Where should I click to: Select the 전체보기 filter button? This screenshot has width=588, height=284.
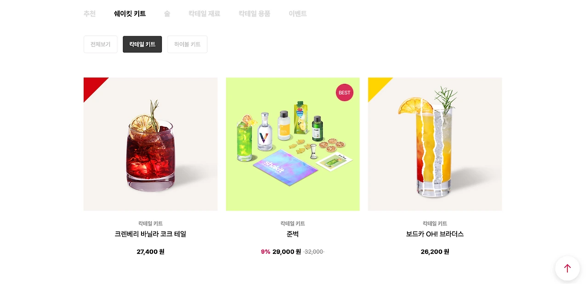101,44
